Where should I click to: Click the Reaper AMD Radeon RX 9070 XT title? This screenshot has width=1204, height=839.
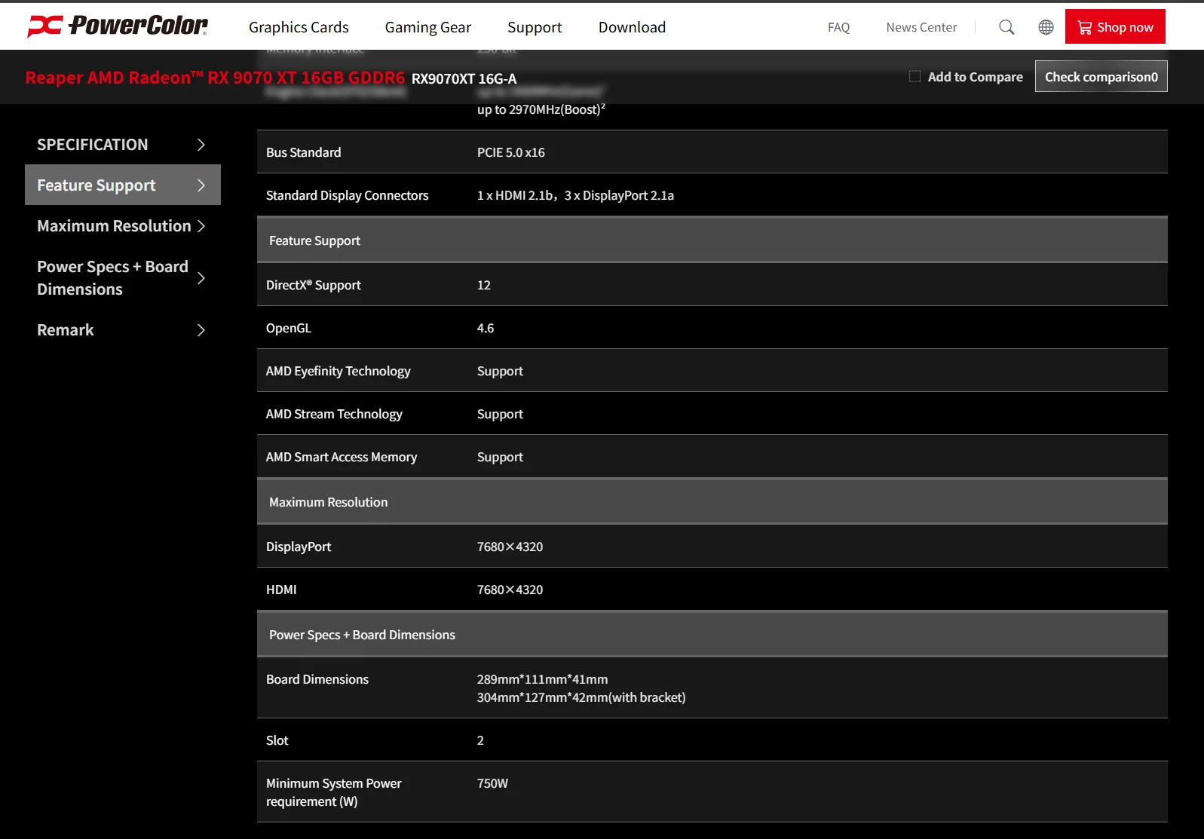click(215, 78)
